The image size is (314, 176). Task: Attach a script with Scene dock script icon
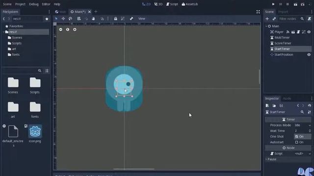click(x=310, y=19)
